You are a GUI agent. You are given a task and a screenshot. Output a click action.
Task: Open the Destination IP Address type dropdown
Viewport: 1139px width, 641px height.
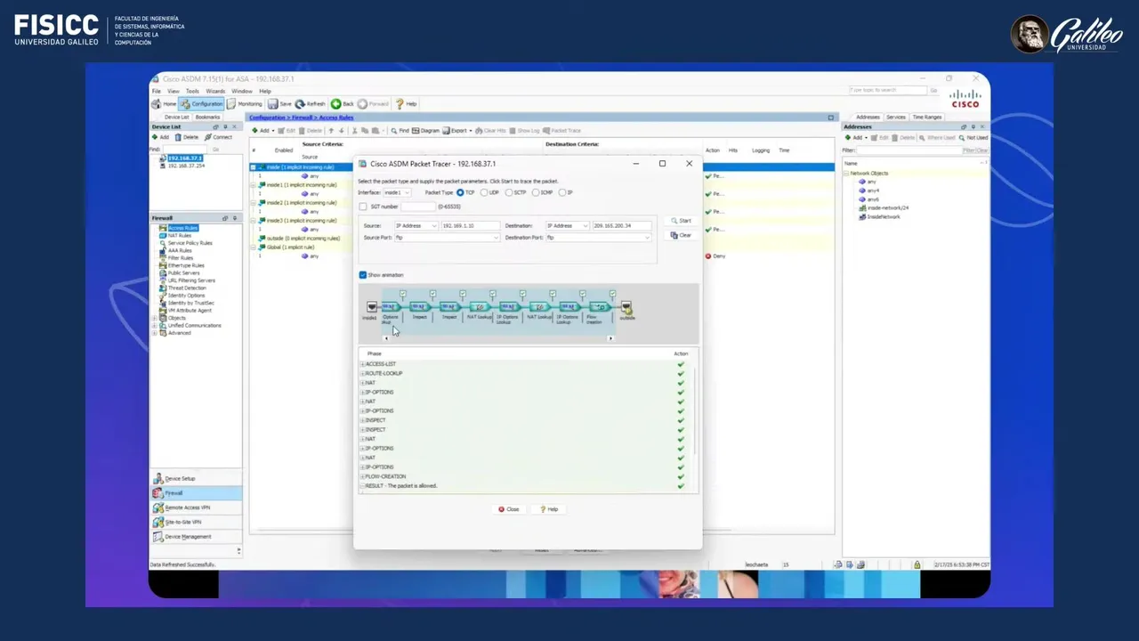568,226
